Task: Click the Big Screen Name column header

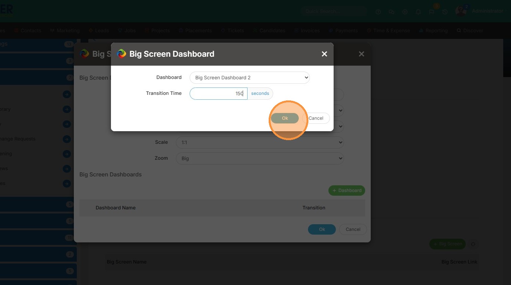Action: [x=127, y=262]
